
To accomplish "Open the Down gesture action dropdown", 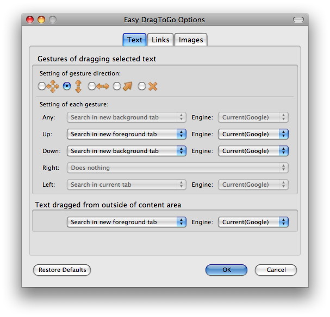I will [127, 151].
